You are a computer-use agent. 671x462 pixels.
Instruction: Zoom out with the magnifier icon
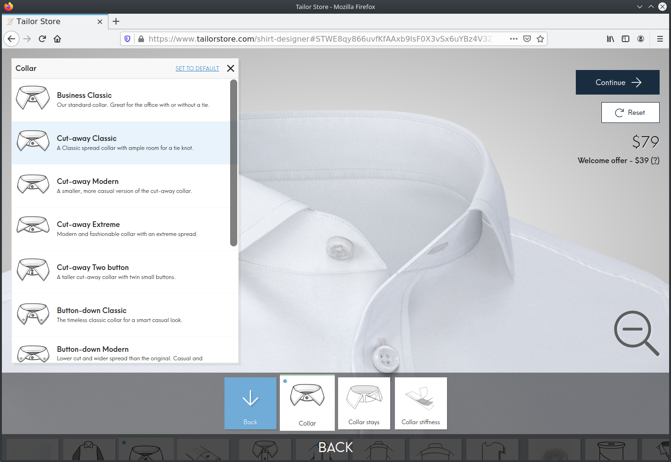tap(636, 333)
